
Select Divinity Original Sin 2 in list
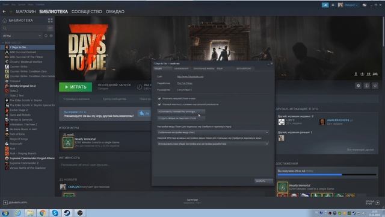23,86
